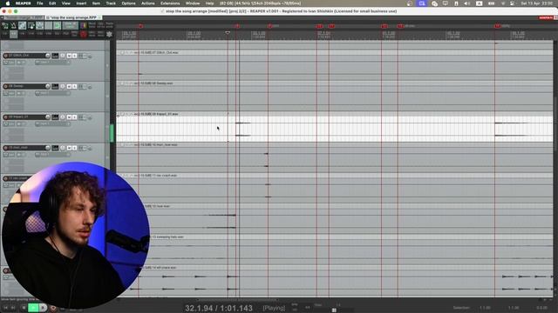The image size is (558, 313).
Task: Arm track 10 for recording
Action: [x=6, y=148]
